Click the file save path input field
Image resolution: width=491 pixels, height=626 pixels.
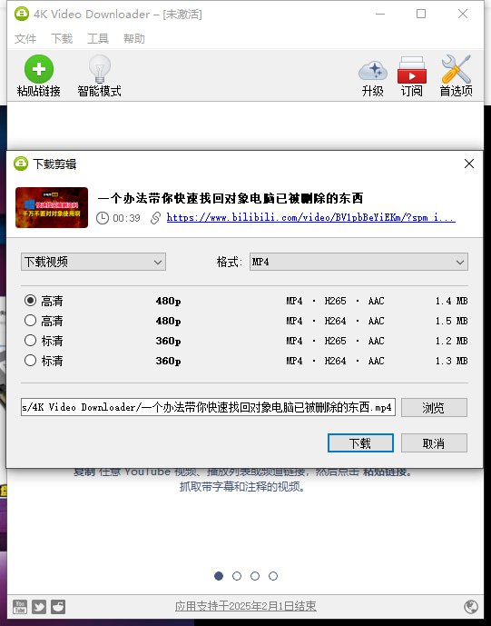tap(208, 407)
